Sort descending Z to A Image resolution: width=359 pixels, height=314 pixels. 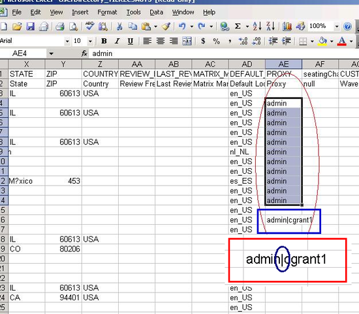(x=270, y=27)
